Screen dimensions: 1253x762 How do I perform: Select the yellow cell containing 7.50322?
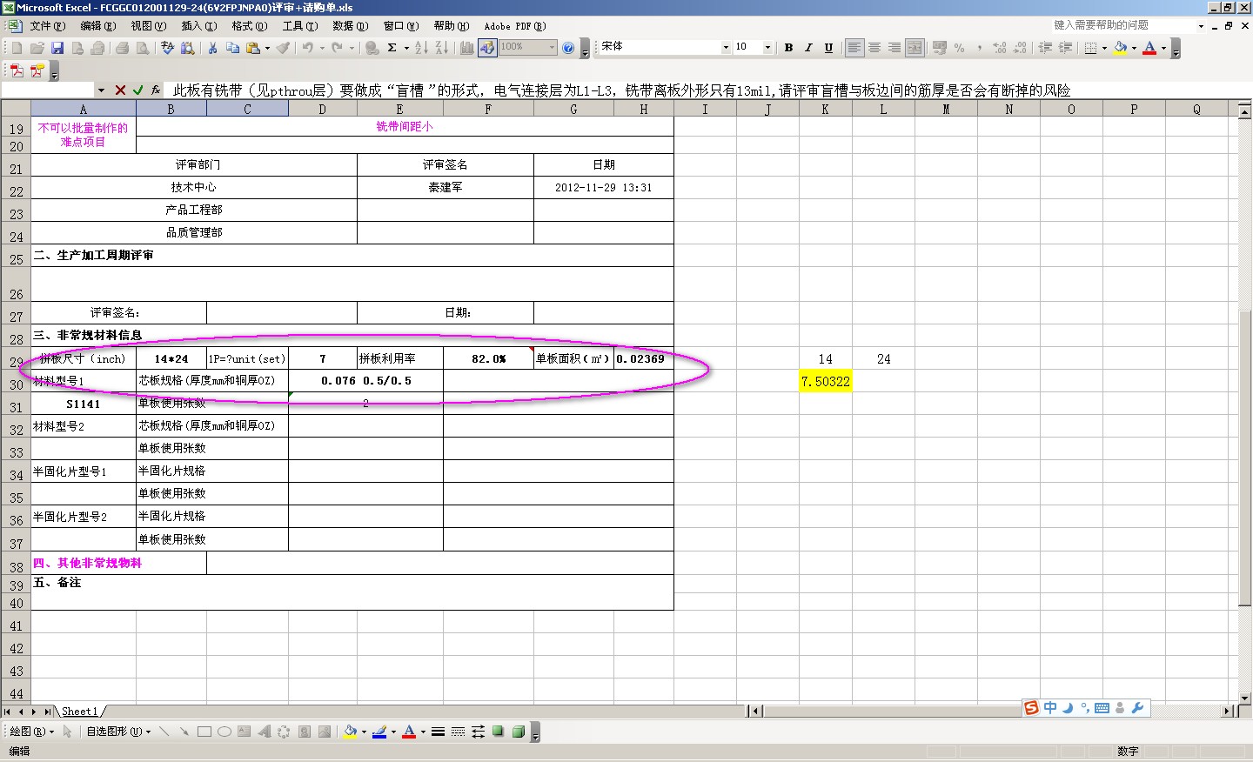(825, 381)
